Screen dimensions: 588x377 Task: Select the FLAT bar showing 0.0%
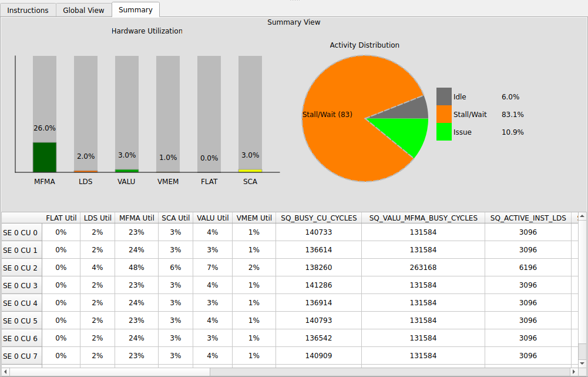point(209,172)
